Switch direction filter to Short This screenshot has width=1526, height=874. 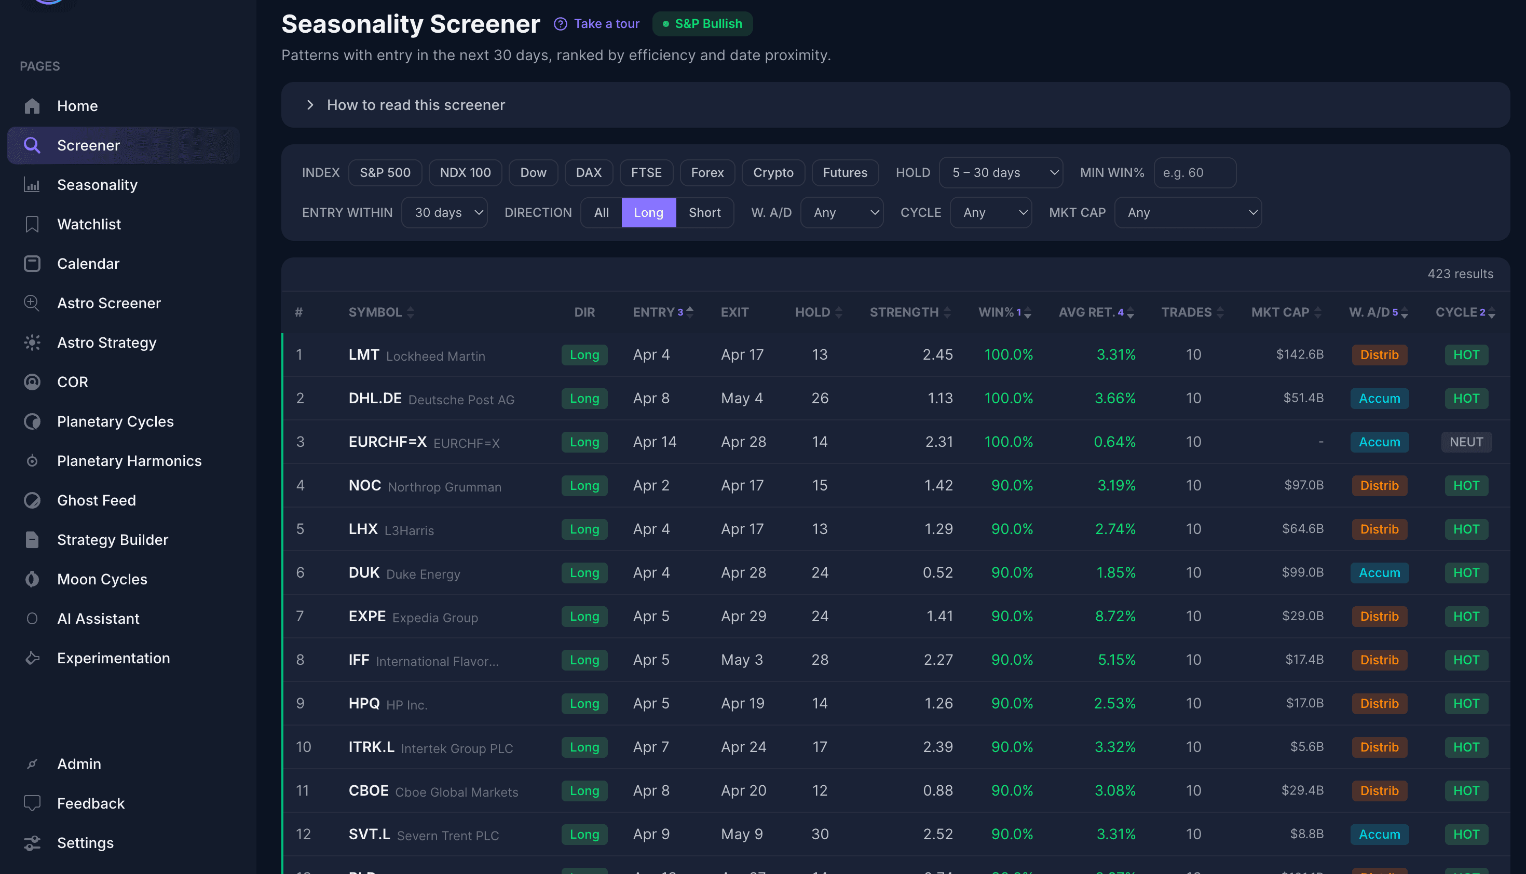click(x=705, y=212)
